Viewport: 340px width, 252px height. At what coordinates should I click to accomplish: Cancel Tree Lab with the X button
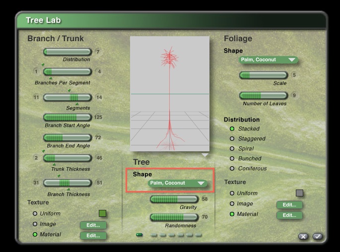(303, 237)
